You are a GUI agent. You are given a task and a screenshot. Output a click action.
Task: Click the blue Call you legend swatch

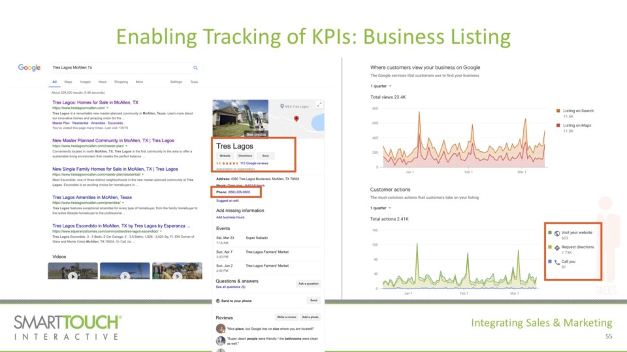click(x=550, y=261)
